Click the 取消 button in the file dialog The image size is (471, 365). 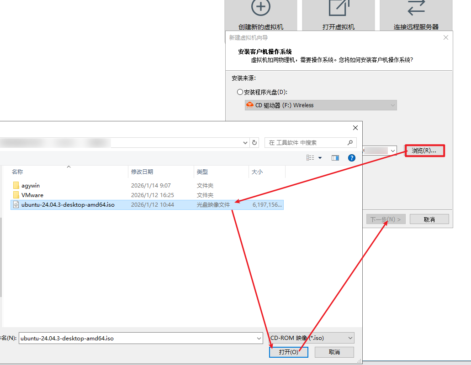[x=334, y=352]
